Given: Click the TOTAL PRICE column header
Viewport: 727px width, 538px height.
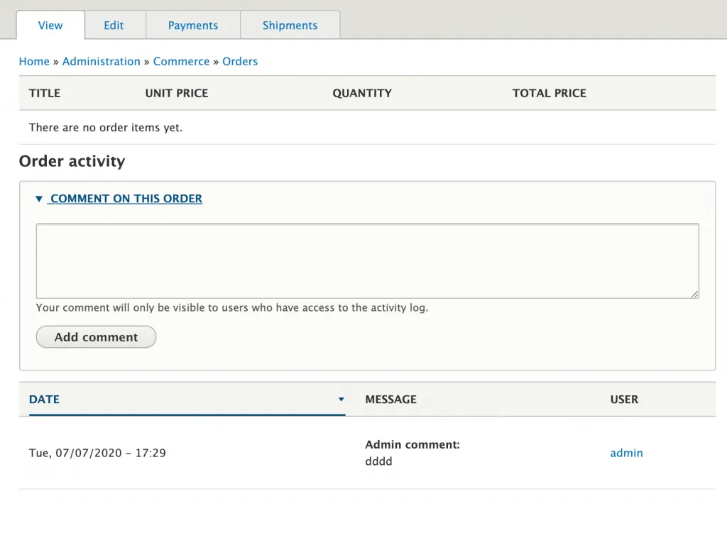Looking at the screenshot, I should point(549,93).
